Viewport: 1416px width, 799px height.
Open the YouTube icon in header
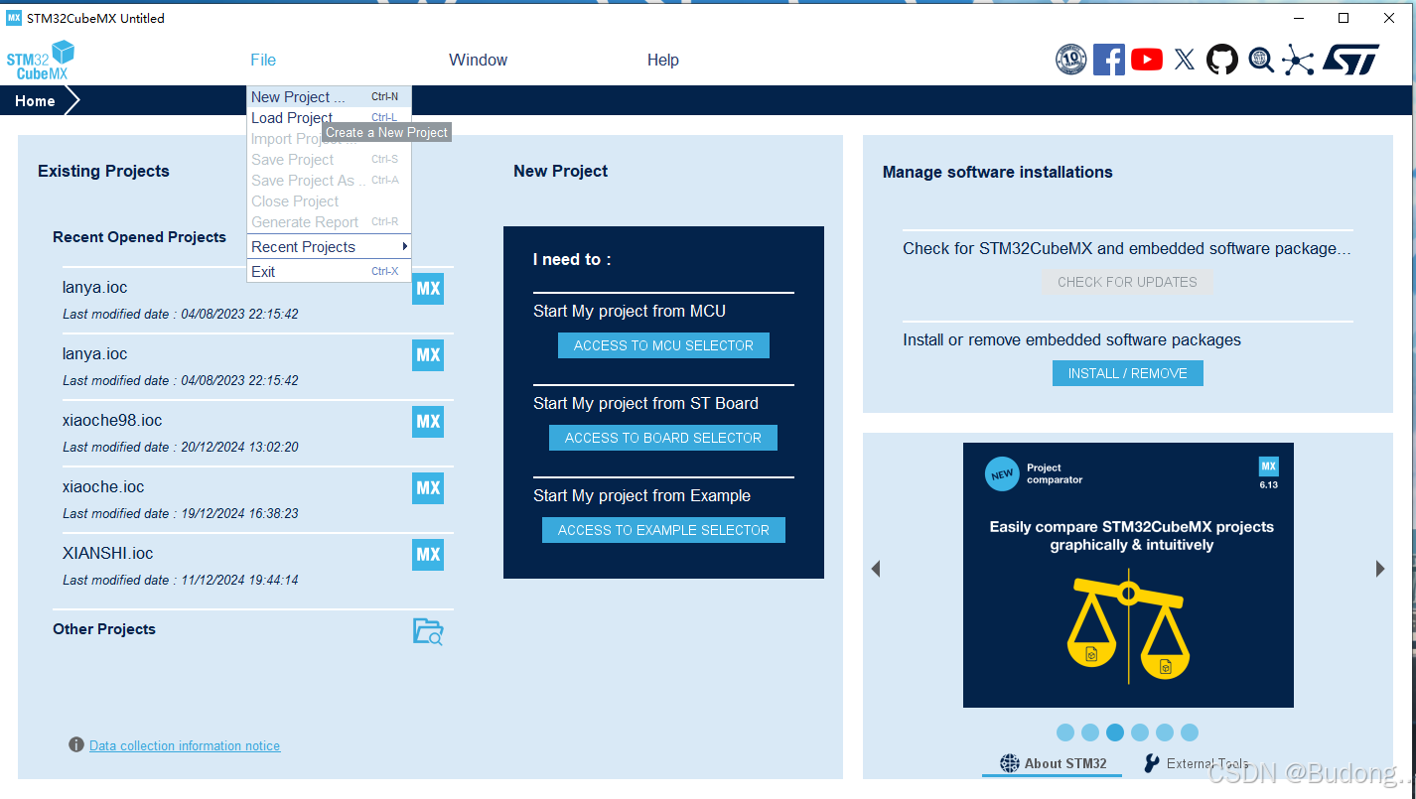[x=1147, y=60]
